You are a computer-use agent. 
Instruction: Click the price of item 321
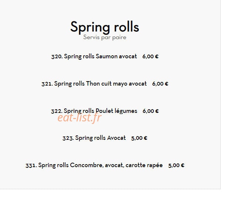(x=160, y=84)
